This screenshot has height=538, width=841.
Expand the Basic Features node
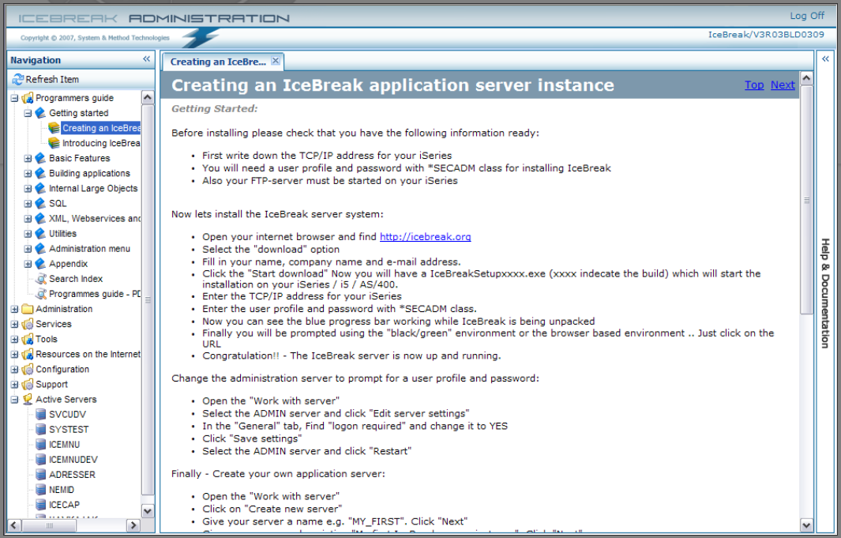(28, 158)
